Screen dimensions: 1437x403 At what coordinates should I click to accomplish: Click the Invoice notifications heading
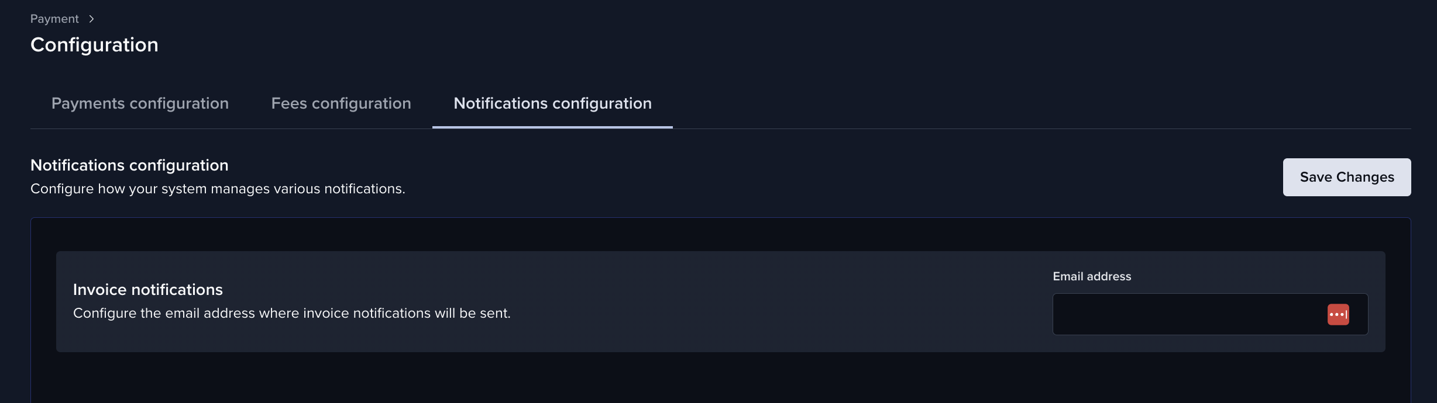[148, 290]
